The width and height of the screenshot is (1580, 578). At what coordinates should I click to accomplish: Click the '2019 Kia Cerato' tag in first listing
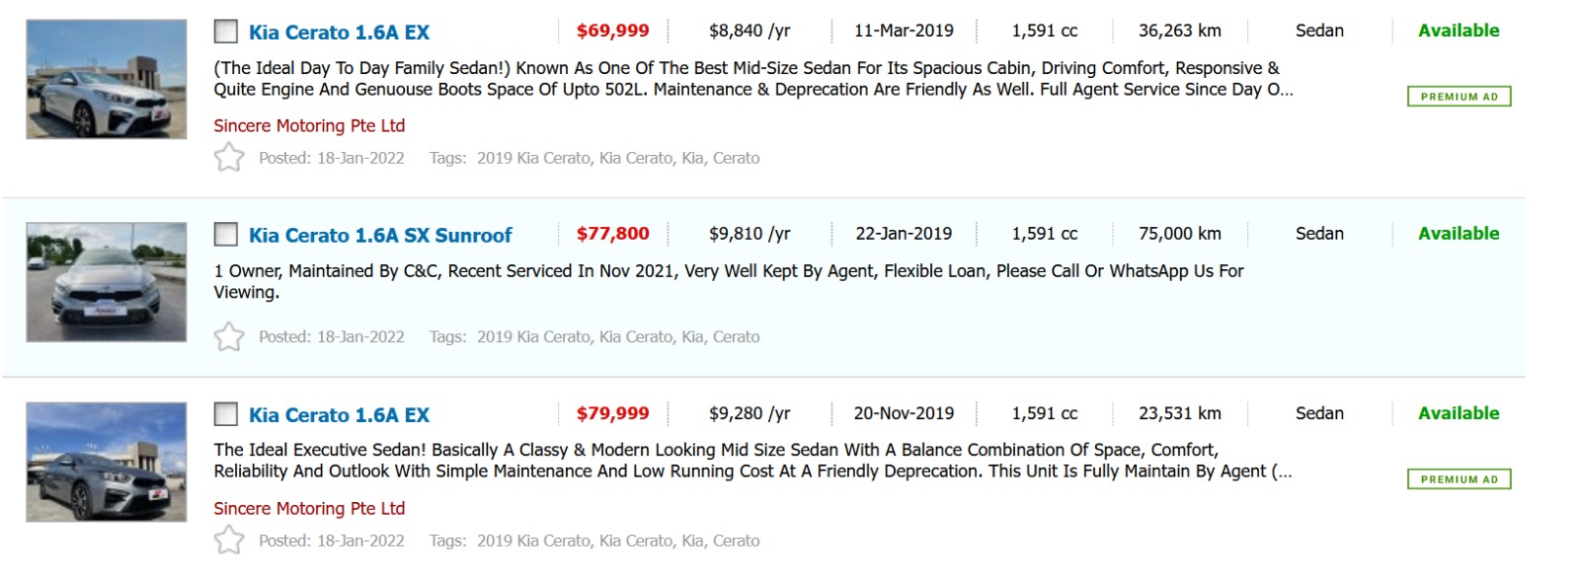pos(533,158)
